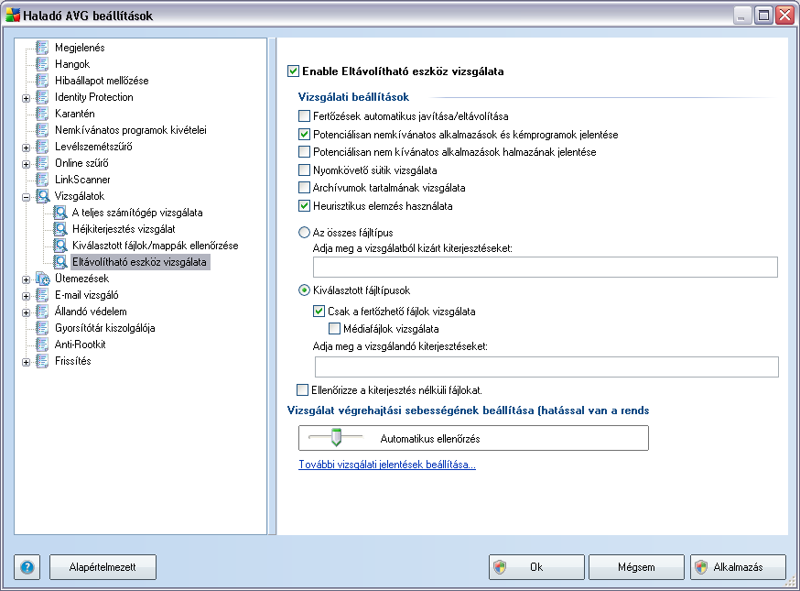Viewport: 800px width, 591px height.
Task: Click the Ütemezések clock icon
Action: [42, 279]
